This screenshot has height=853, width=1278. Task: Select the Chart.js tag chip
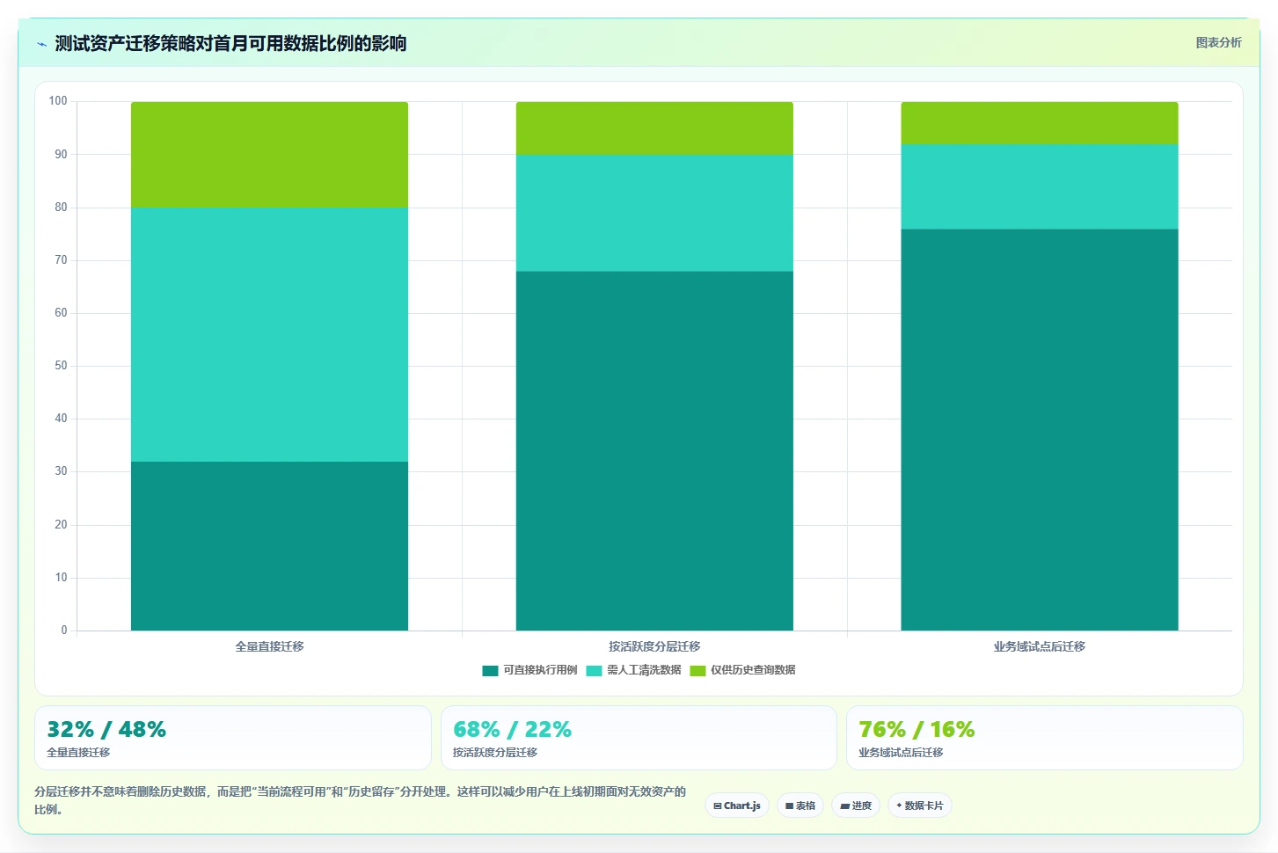(737, 806)
